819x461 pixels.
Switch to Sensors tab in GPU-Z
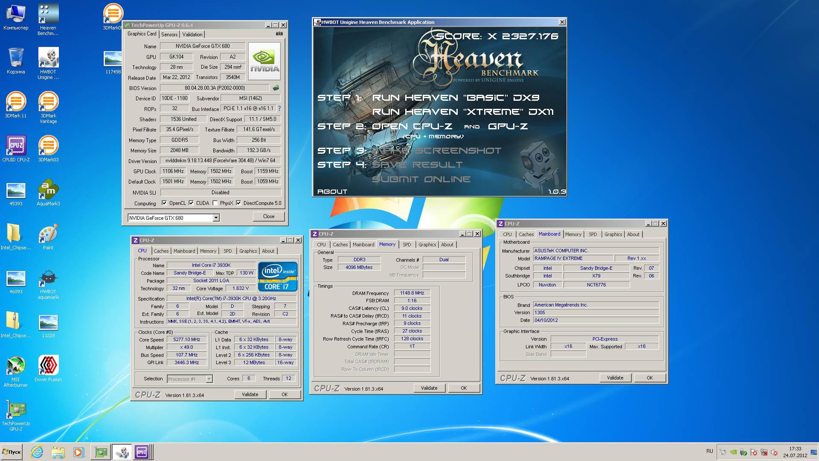tap(169, 35)
